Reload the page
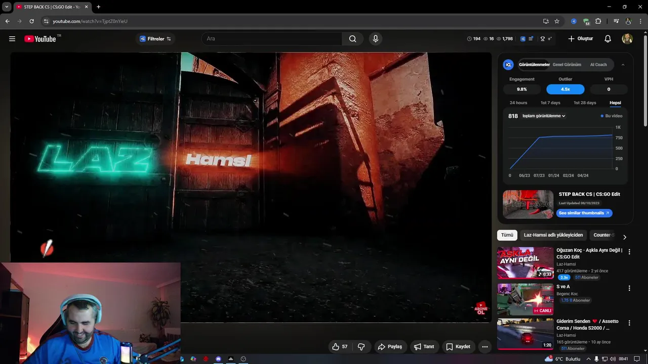648x364 pixels. pos(31,21)
